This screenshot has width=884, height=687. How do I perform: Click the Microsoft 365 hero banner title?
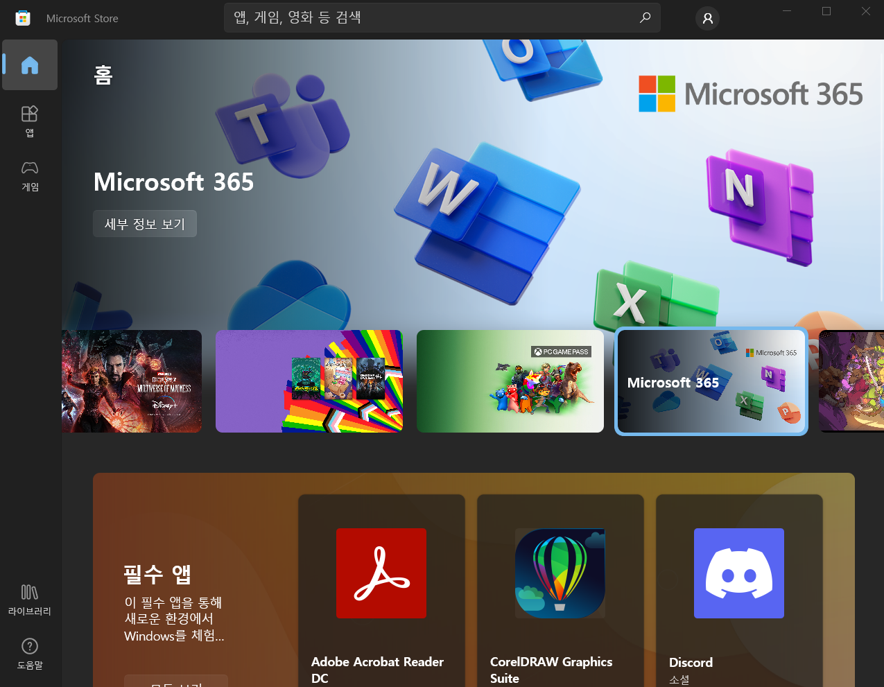coord(174,182)
